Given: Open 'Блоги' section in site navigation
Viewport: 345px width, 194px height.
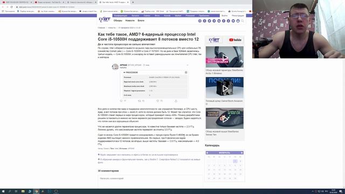Looking at the screenshot, I should pyautogui.click(x=141, y=20).
